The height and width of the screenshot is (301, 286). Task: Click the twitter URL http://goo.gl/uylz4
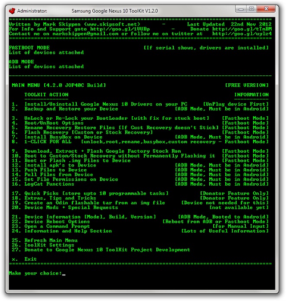point(242,34)
